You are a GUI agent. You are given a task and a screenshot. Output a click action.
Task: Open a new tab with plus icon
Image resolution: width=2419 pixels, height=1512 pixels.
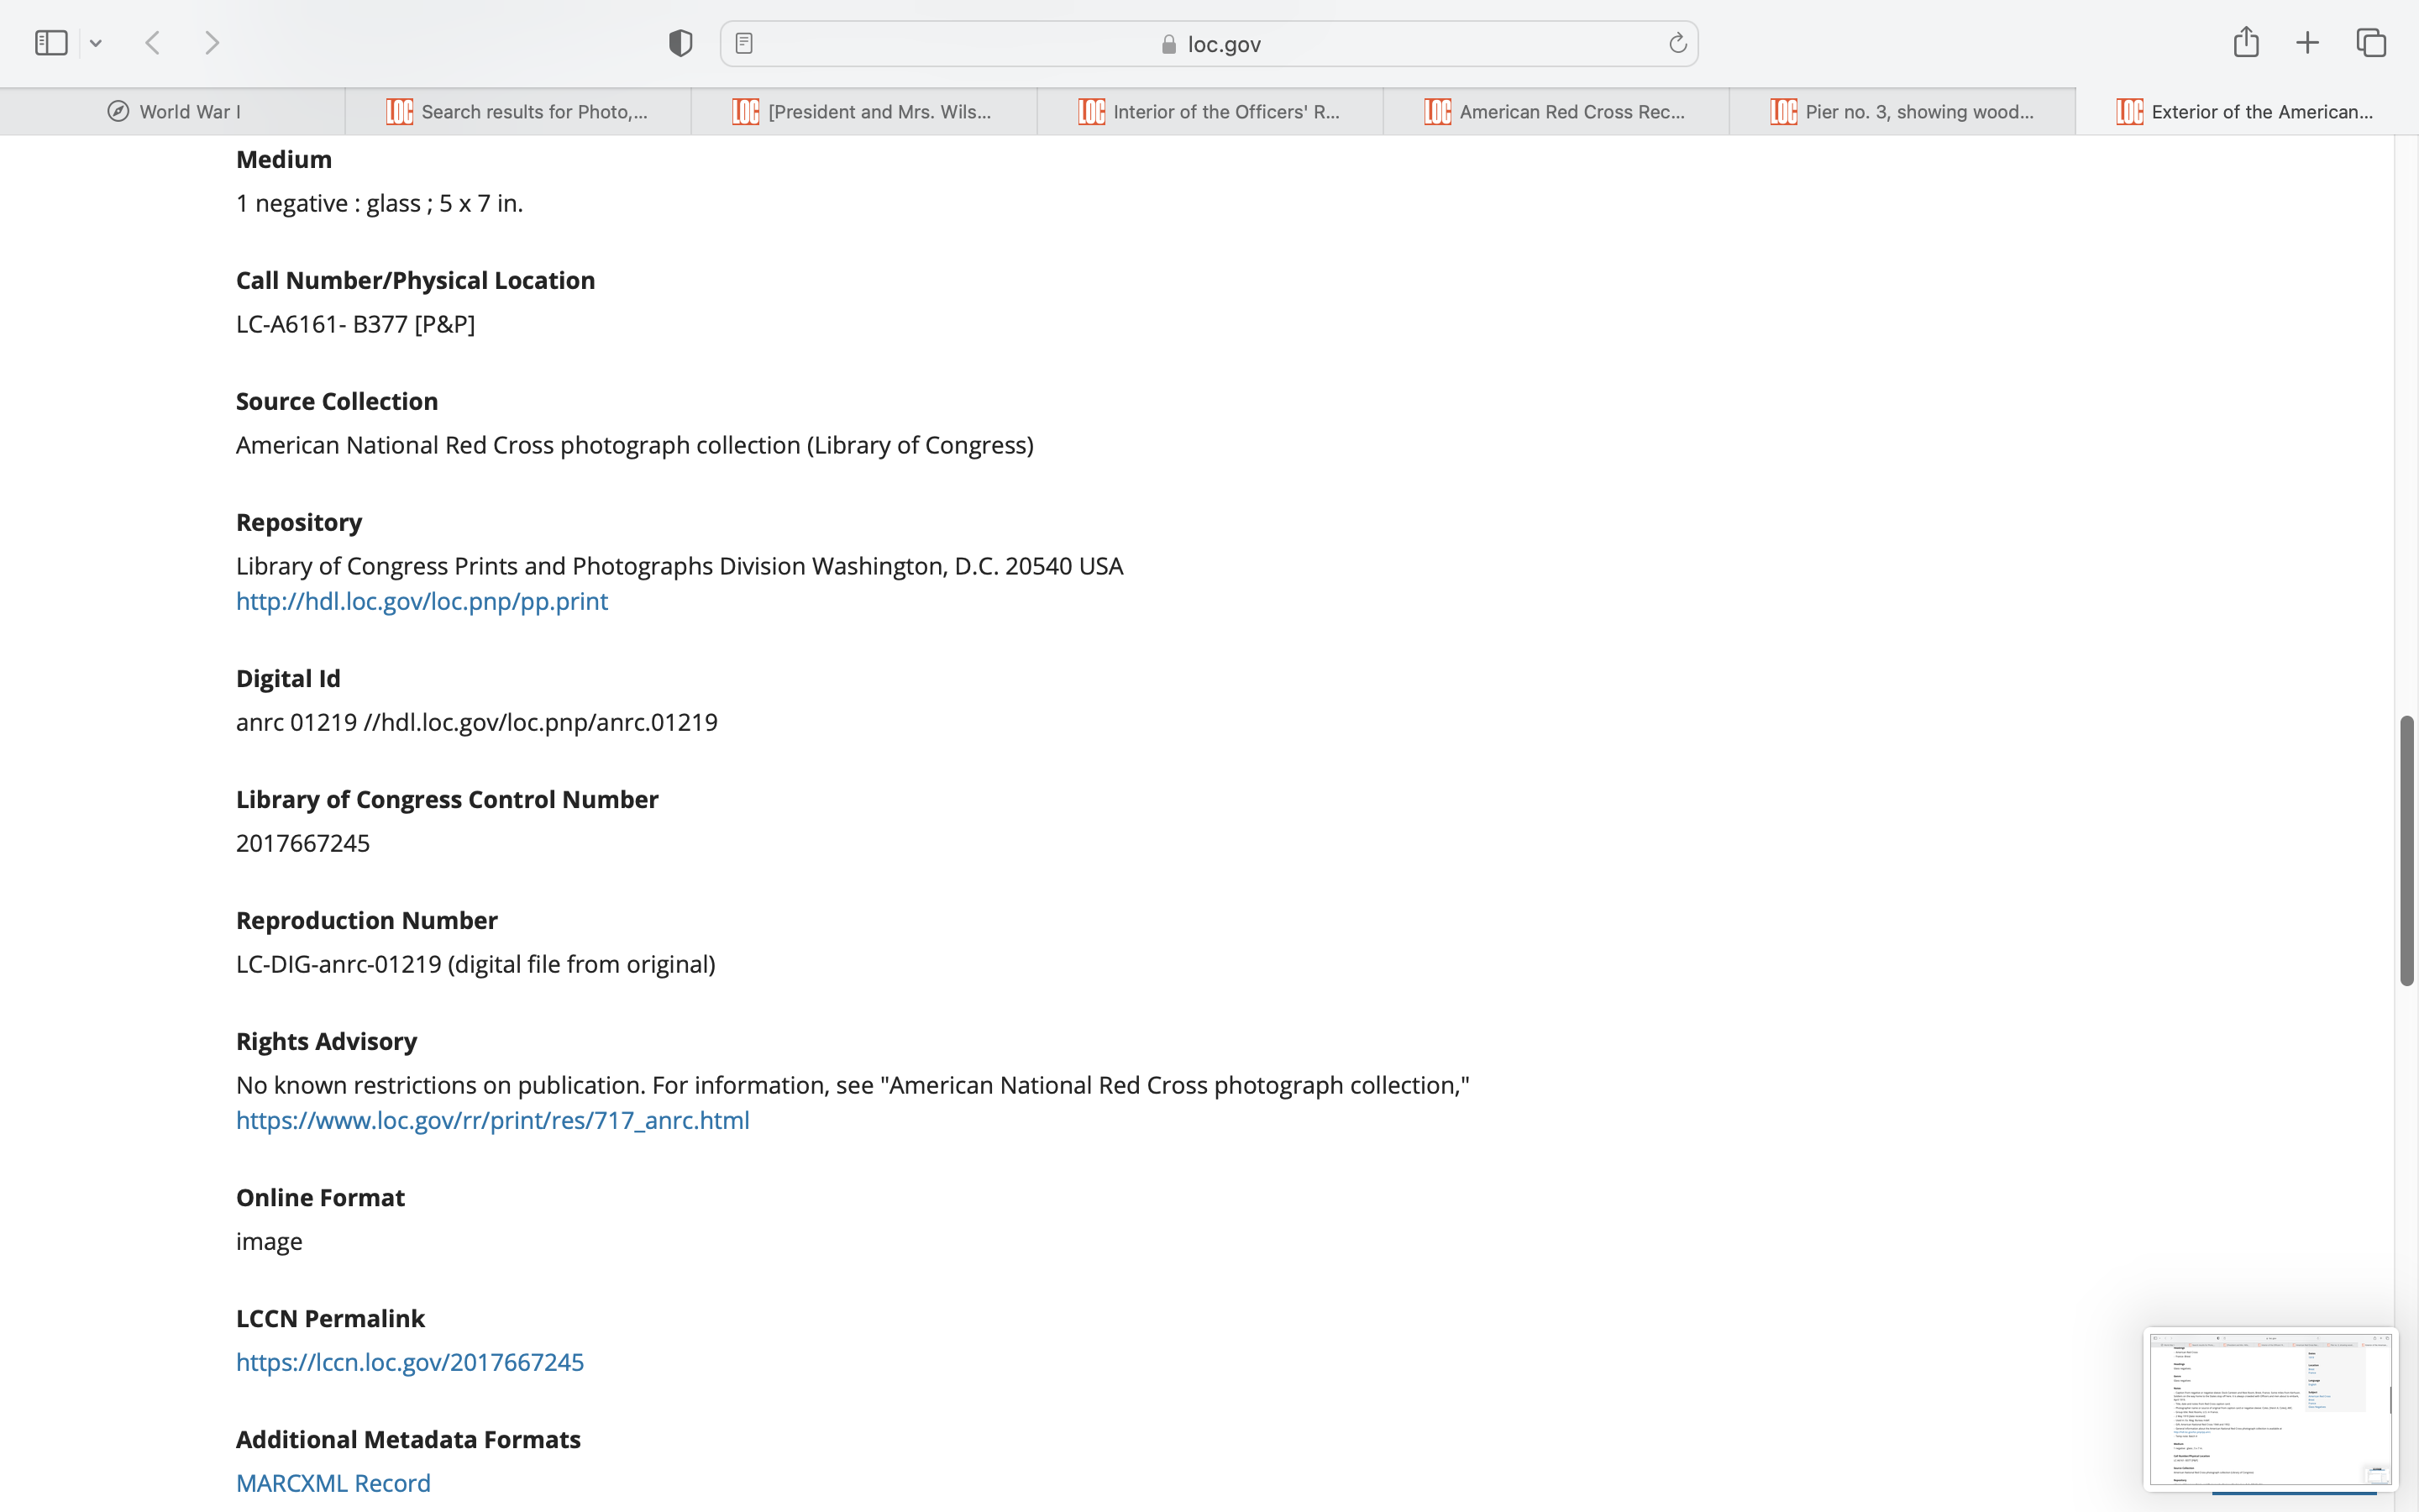tap(2307, 43)
